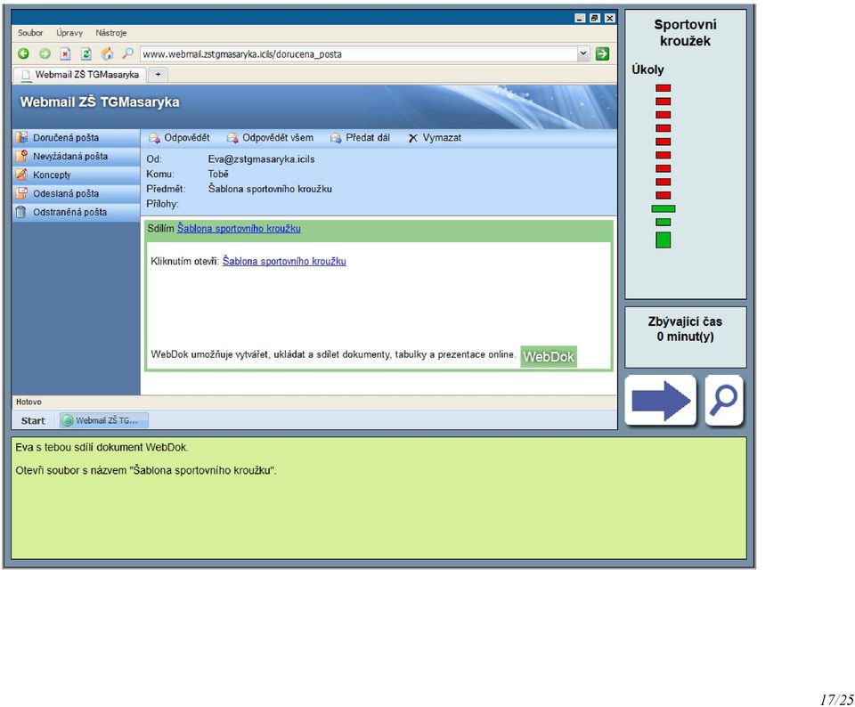The height and width of the screenshot is (707, 855).
Task: Click Odpovědět to reply
Action: tap(179, 138)
